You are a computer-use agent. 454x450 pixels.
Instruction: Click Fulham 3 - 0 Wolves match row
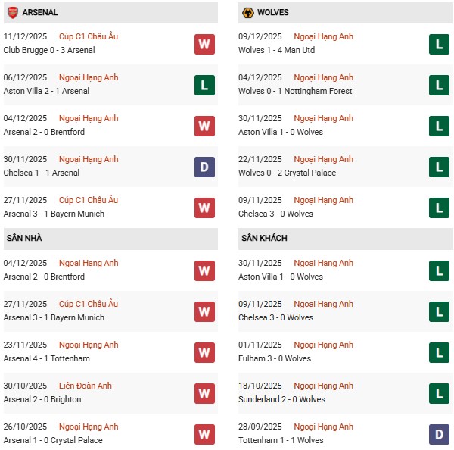click(275, 358)
